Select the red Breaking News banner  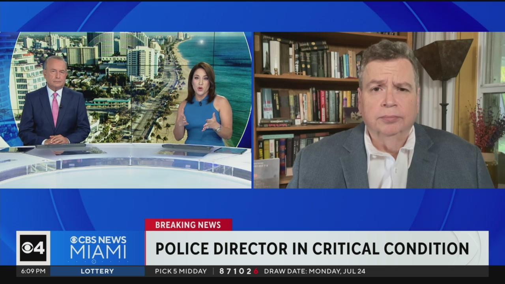188,225
